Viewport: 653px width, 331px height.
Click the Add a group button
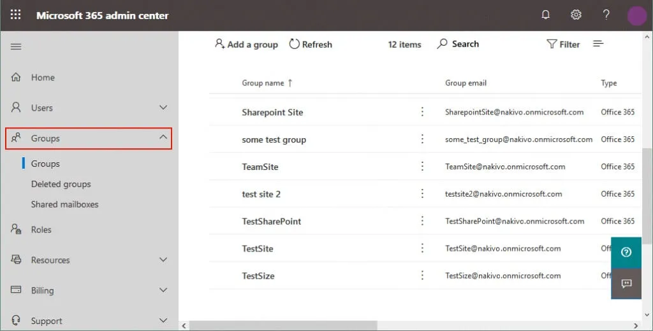(x=246, y=45)
